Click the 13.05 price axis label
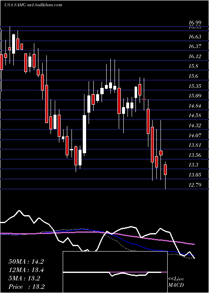This screenshot has width=209, height=293. 195,175
